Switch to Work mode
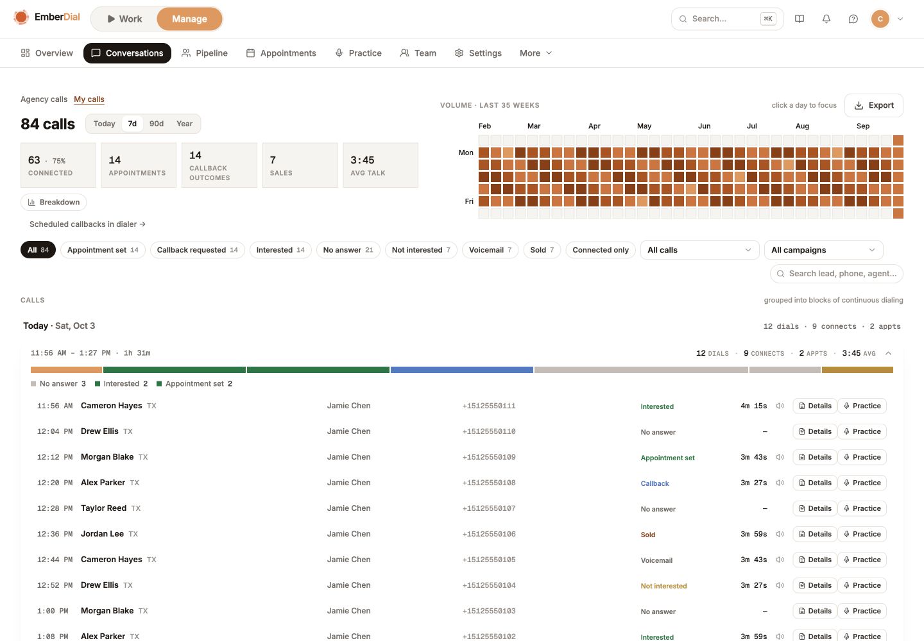 (124, 19)
